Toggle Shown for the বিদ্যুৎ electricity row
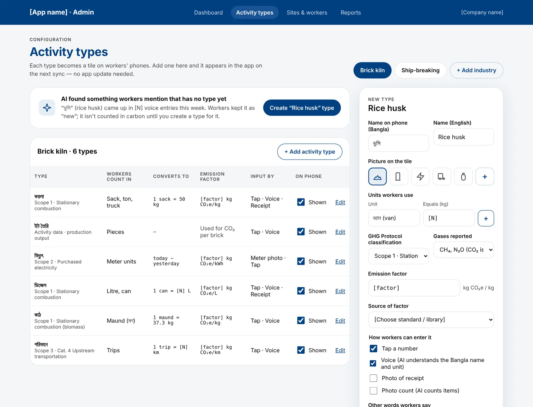 click(x=301, y=261)
